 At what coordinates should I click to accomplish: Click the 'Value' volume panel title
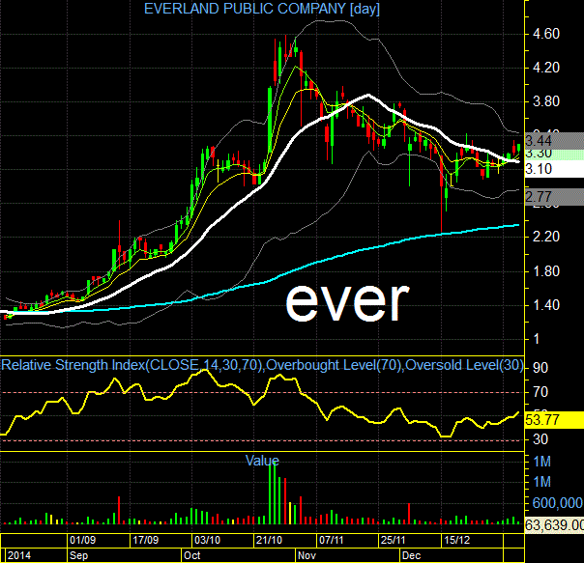click(262, 461)
